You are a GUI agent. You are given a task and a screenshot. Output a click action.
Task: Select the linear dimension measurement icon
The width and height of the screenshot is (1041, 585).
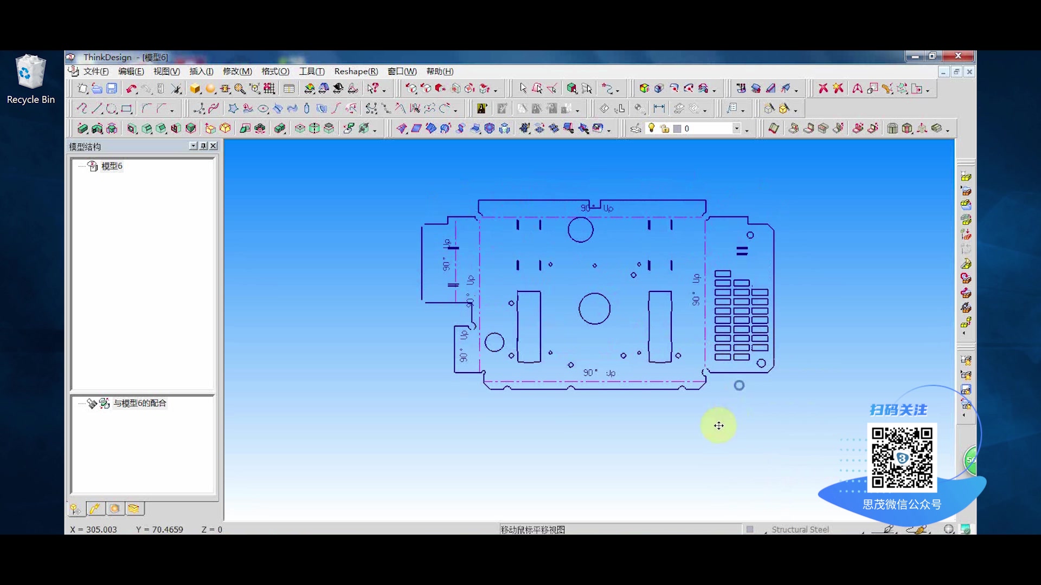659,108
